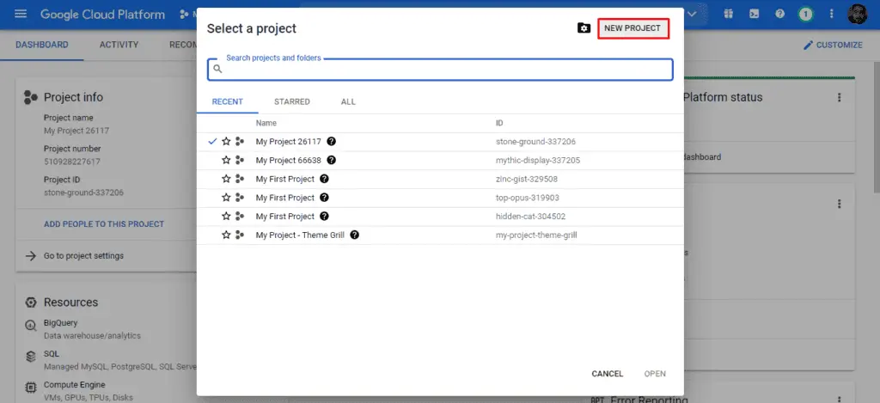Viewport: 880px width, 403px height.
Task: Open the Dashboard tab in background page
Action: tap(42, 45)
